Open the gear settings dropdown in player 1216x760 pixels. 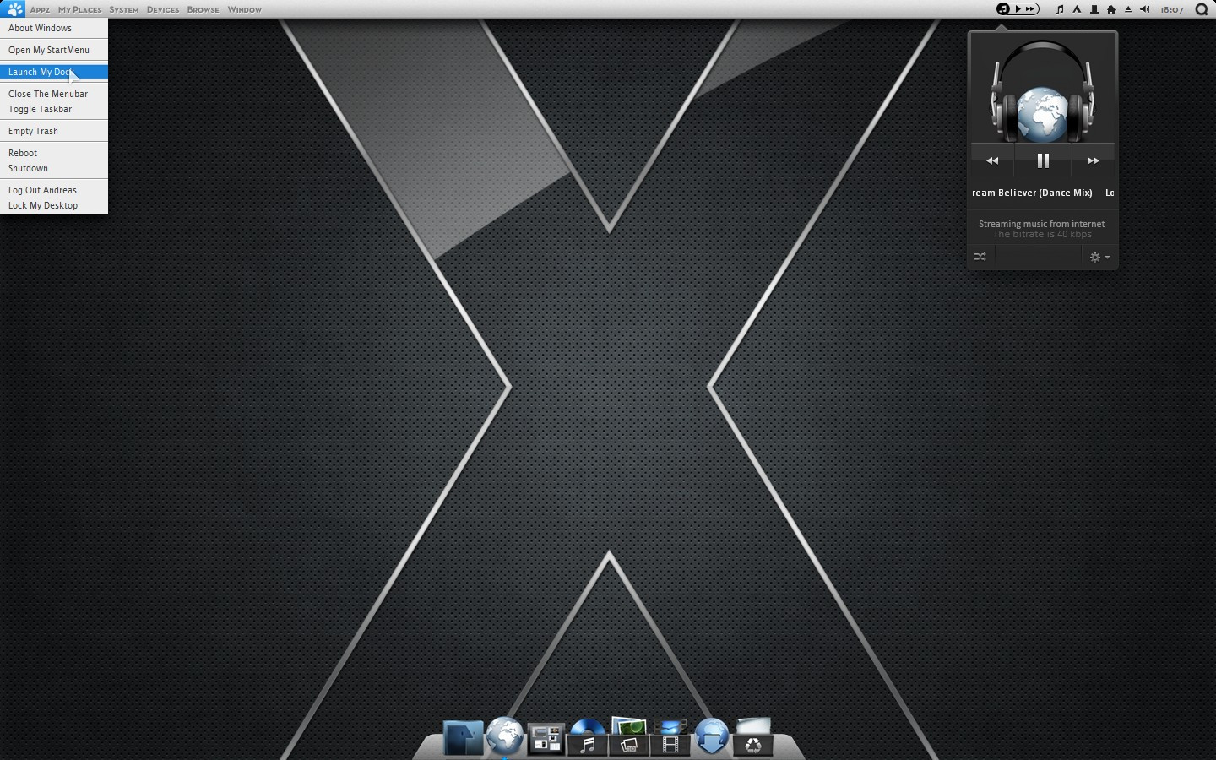click(1099, 257)
